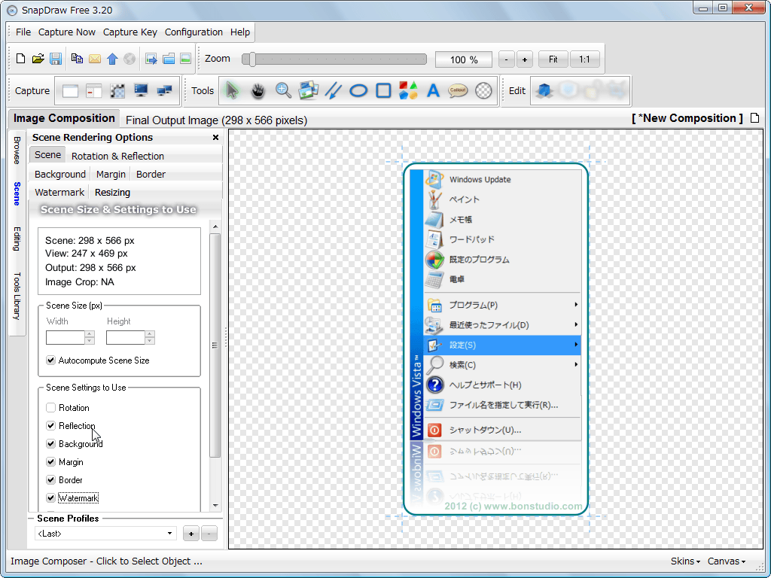The width and height of the screenshot is (771, 578).
Task: Open the Scene Profiles <Last> dropdown
Action: click(105, 534)
